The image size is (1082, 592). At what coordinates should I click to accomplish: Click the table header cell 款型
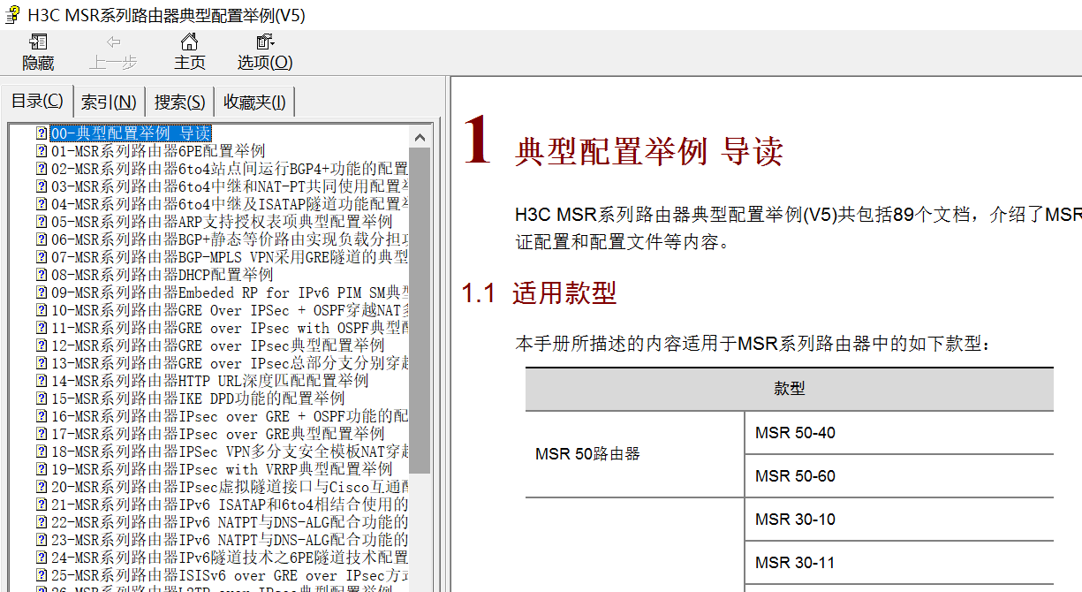click(790, 389)
